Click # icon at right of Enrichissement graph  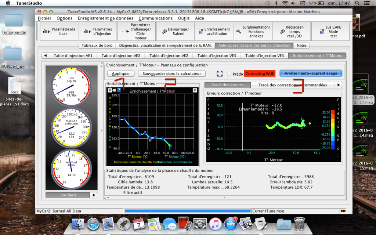(x=195, y=90)
